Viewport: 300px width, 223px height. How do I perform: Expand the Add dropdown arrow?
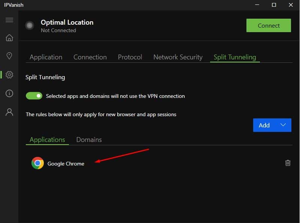point(283,125)
